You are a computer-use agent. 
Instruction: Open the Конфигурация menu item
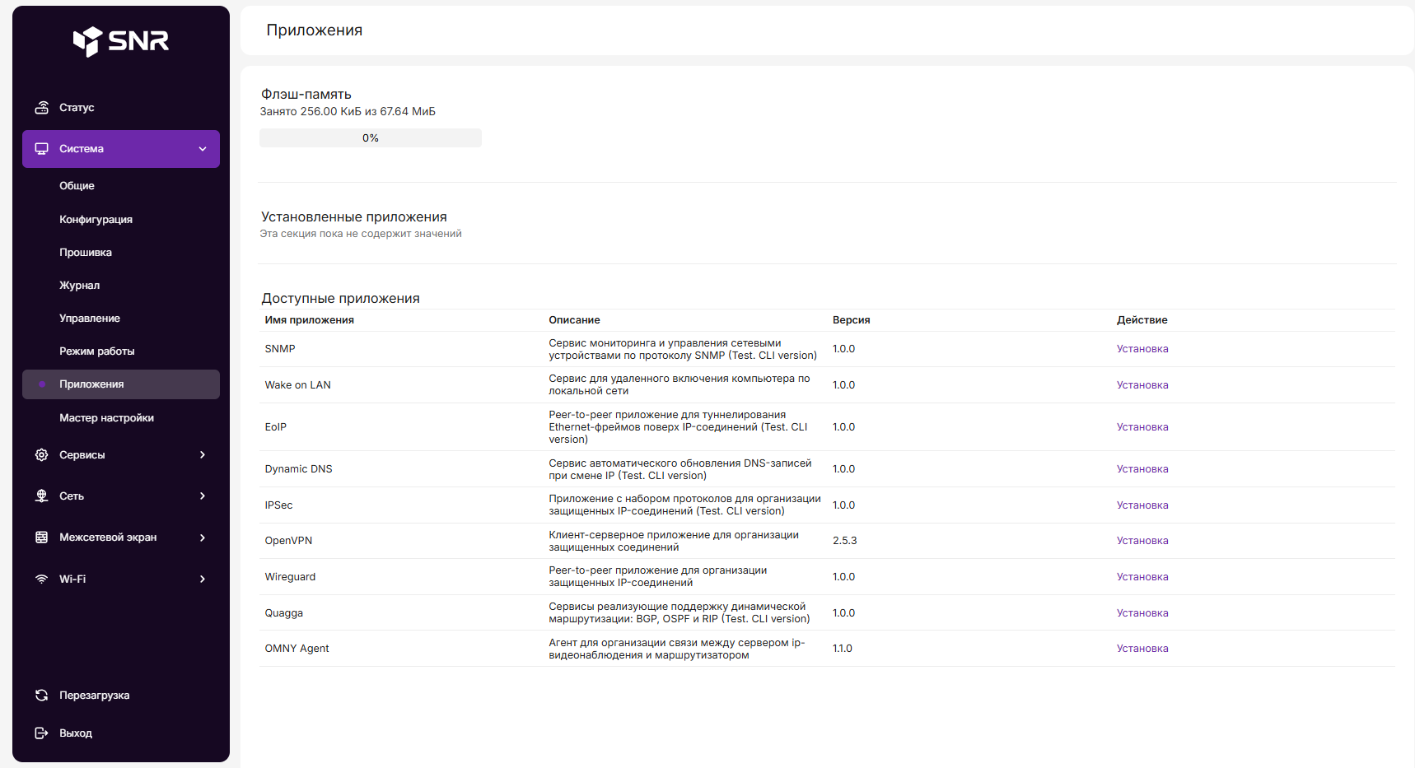(96, 220)
